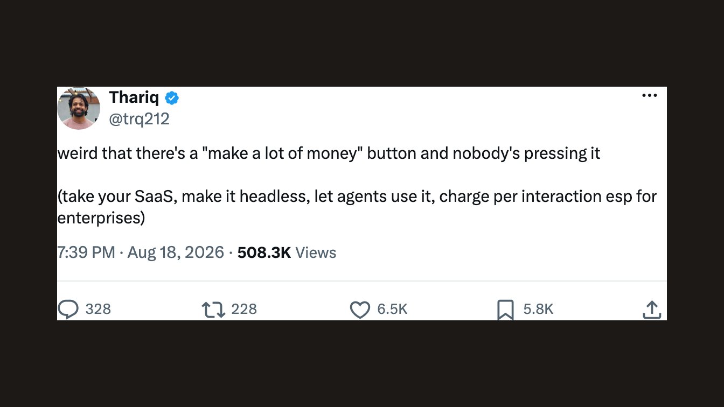
Task: Click the 7:39 PM timestamp
Action: tap(86, 252)
